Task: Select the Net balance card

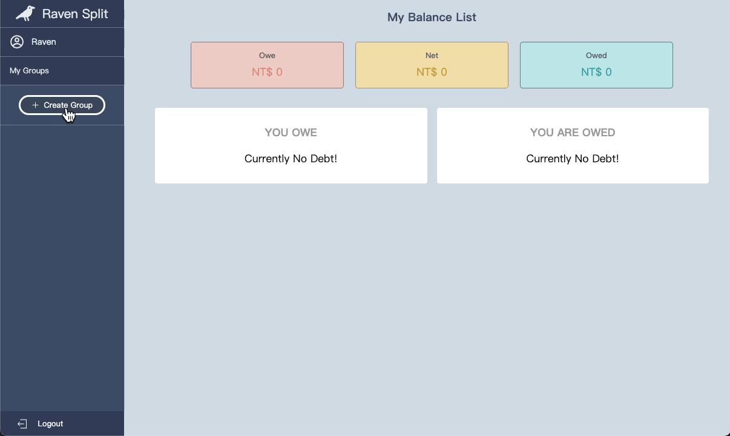Action: (x=432, y=65)
